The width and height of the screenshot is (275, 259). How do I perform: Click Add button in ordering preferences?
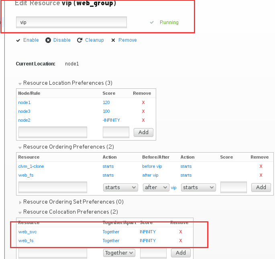(x=261, y=188)
